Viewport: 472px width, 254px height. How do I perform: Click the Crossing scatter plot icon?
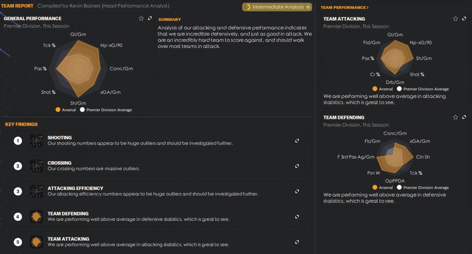point(37,166)
